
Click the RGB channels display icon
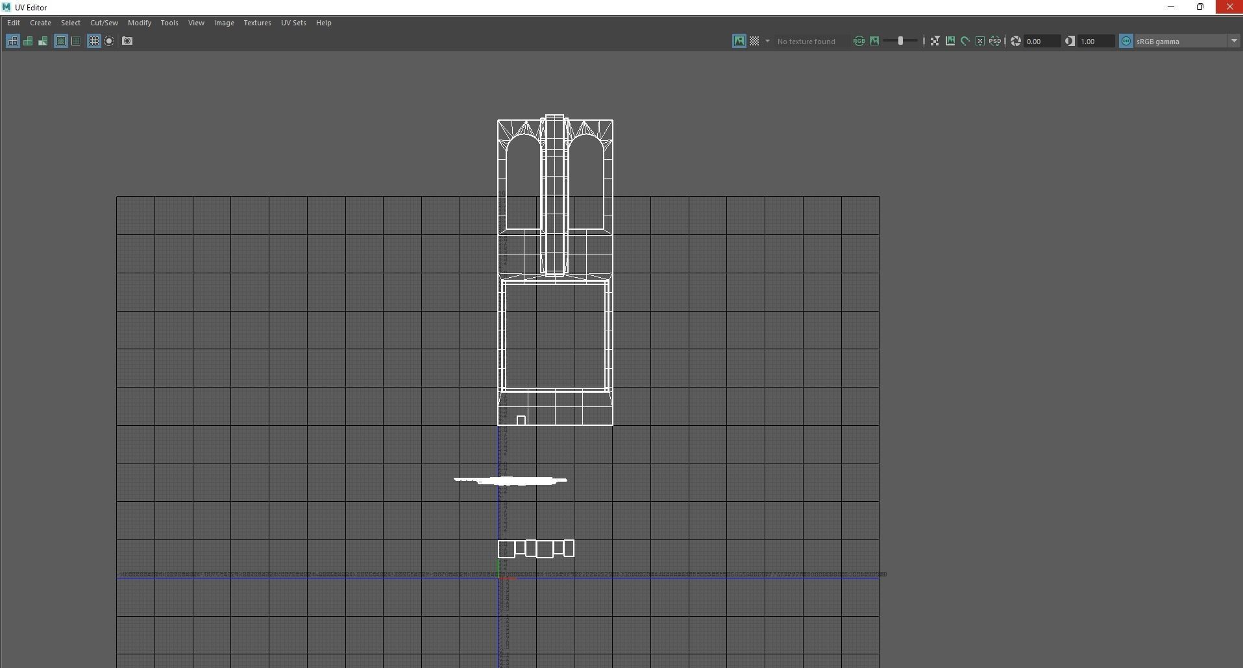point(859,41)
